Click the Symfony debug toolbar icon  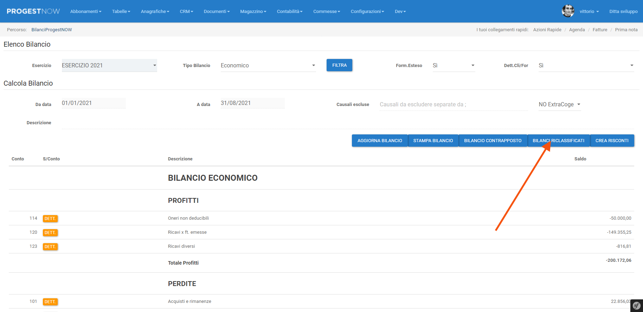point(636,306)
